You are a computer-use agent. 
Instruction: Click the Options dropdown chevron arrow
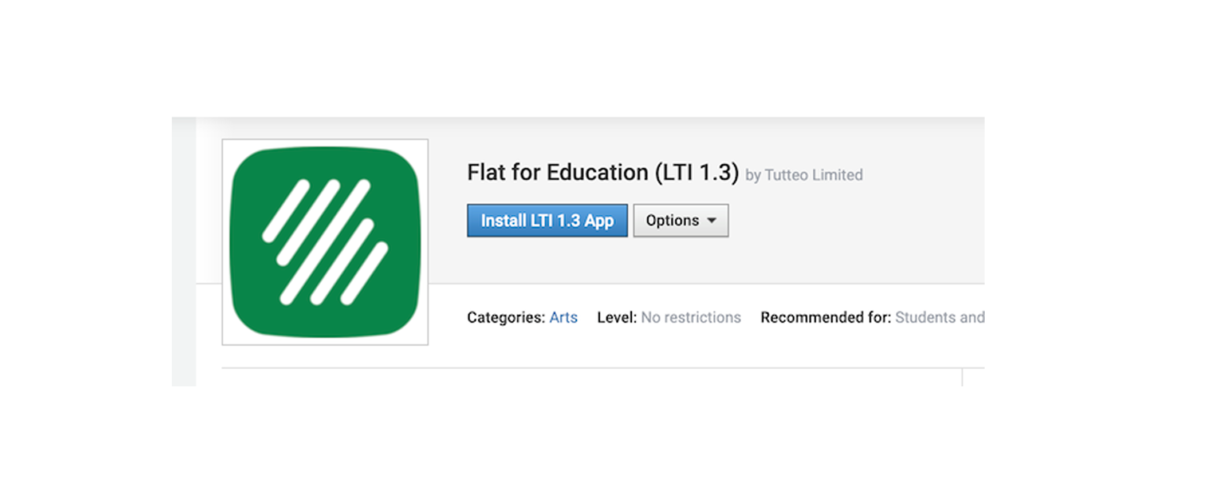pyautogui.click(x=711, y=220)
